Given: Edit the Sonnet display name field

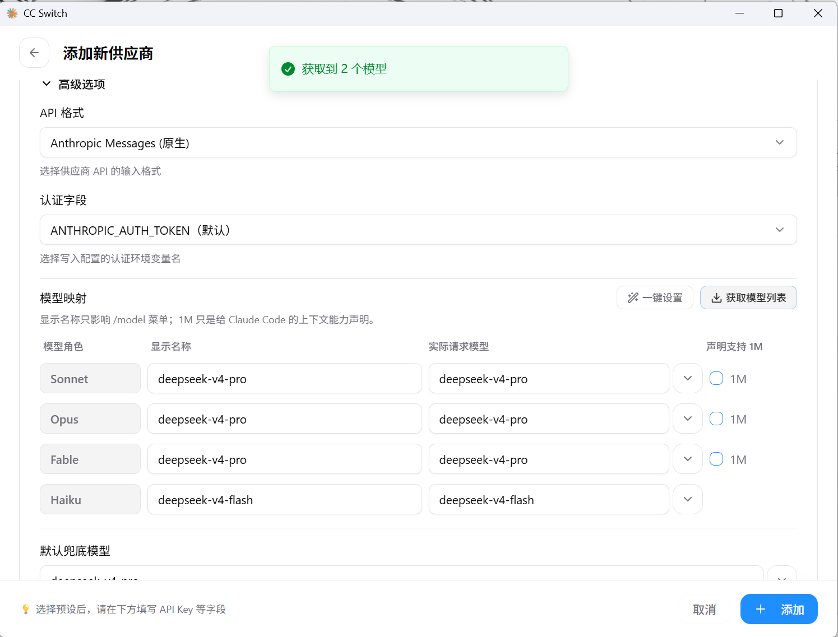Looking at the screenshot, I should pos(285,379).
